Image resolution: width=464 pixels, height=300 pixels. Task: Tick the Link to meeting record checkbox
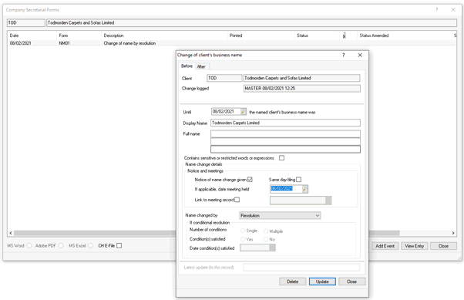coord(237,200)
